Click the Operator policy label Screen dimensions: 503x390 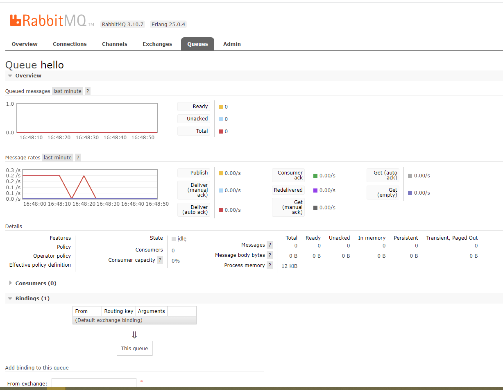[52, 256]
